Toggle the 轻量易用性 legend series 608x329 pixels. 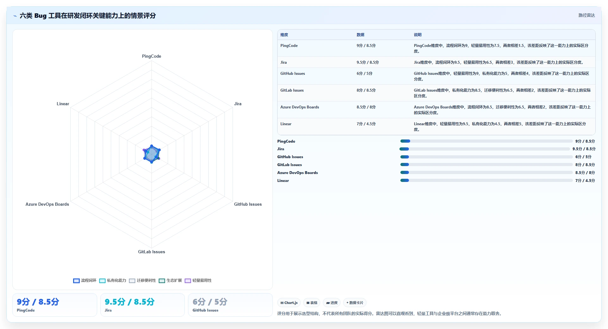198,281
